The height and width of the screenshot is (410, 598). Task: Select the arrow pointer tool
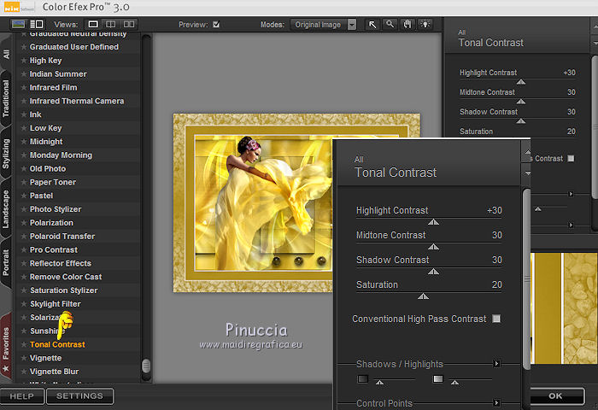coord(372,25)
